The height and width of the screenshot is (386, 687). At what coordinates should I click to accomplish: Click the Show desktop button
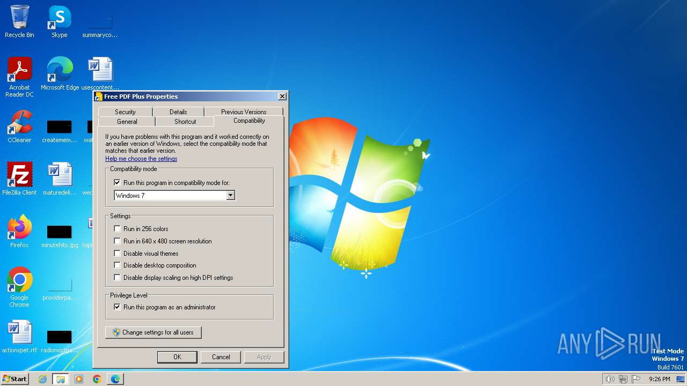tap(681, 379)
